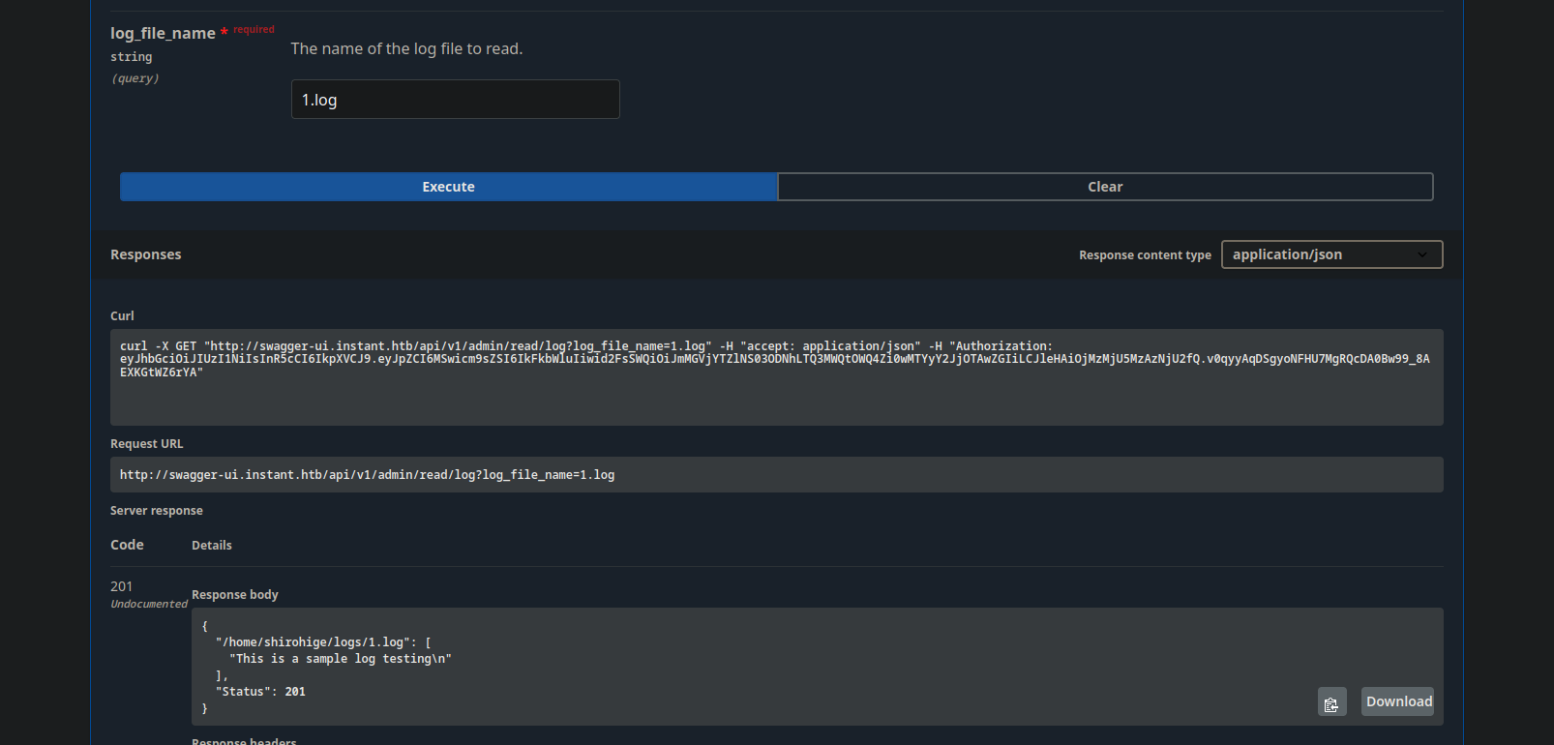Screen dimensions: 1554x745
Task: Click the "Undocumented" label under code 201
Action: [149, 604]
